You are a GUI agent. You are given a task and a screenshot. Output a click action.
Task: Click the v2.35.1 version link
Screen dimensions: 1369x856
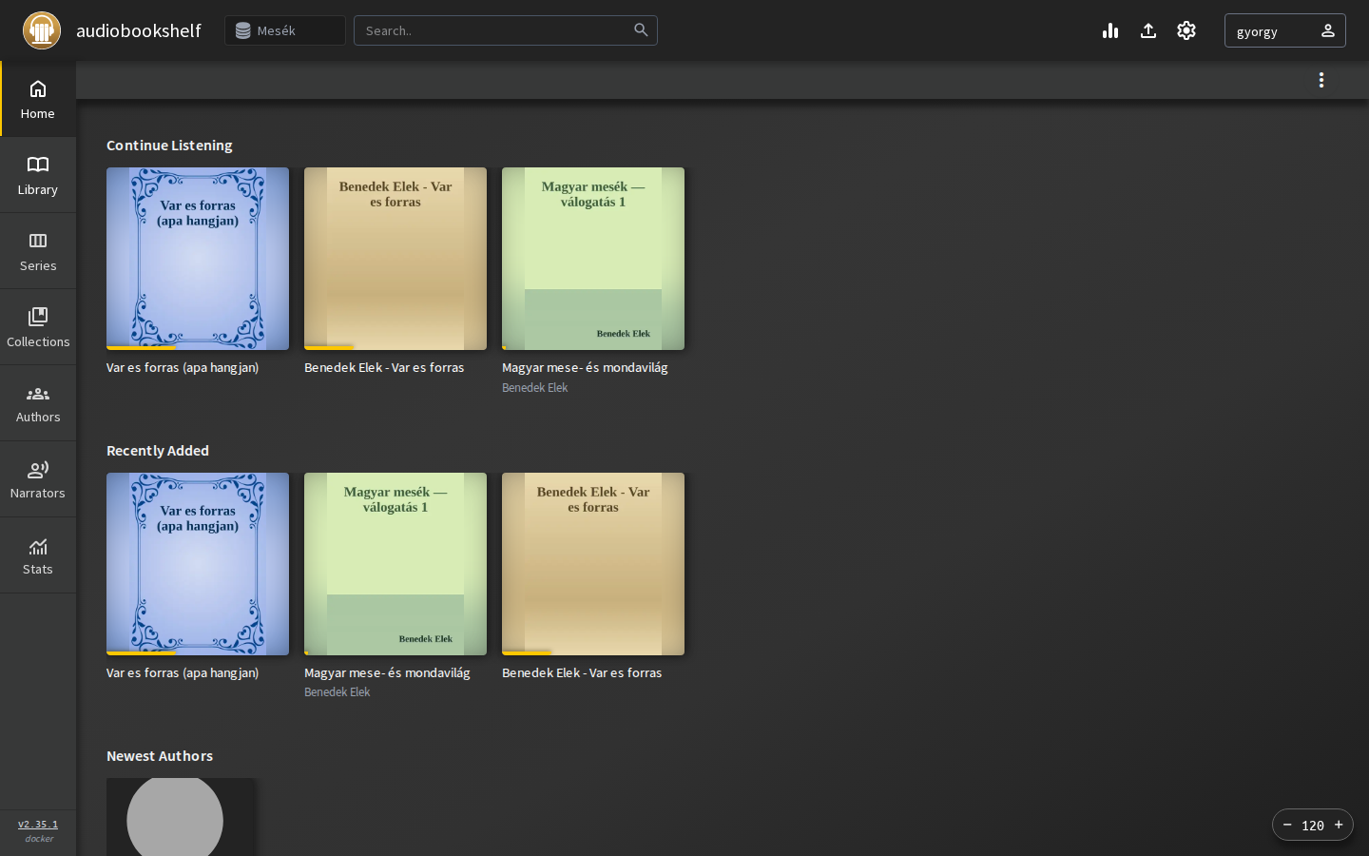tap(38, 825)
